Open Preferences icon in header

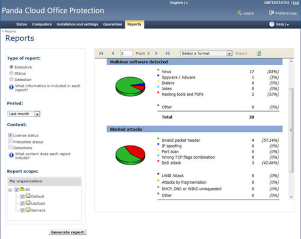point(271,13)
